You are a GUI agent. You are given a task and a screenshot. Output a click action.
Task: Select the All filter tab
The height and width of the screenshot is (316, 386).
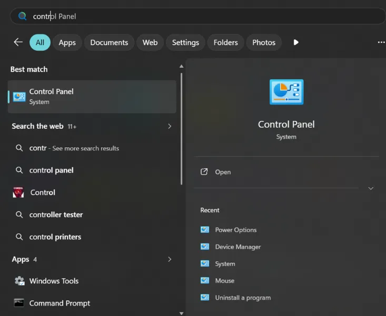[x=40, y=42]
